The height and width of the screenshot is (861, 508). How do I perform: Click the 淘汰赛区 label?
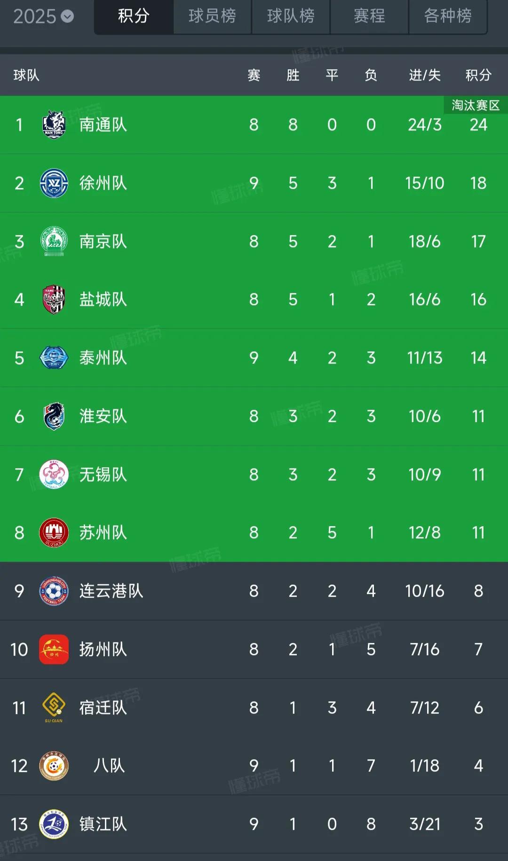coord(476,105)
